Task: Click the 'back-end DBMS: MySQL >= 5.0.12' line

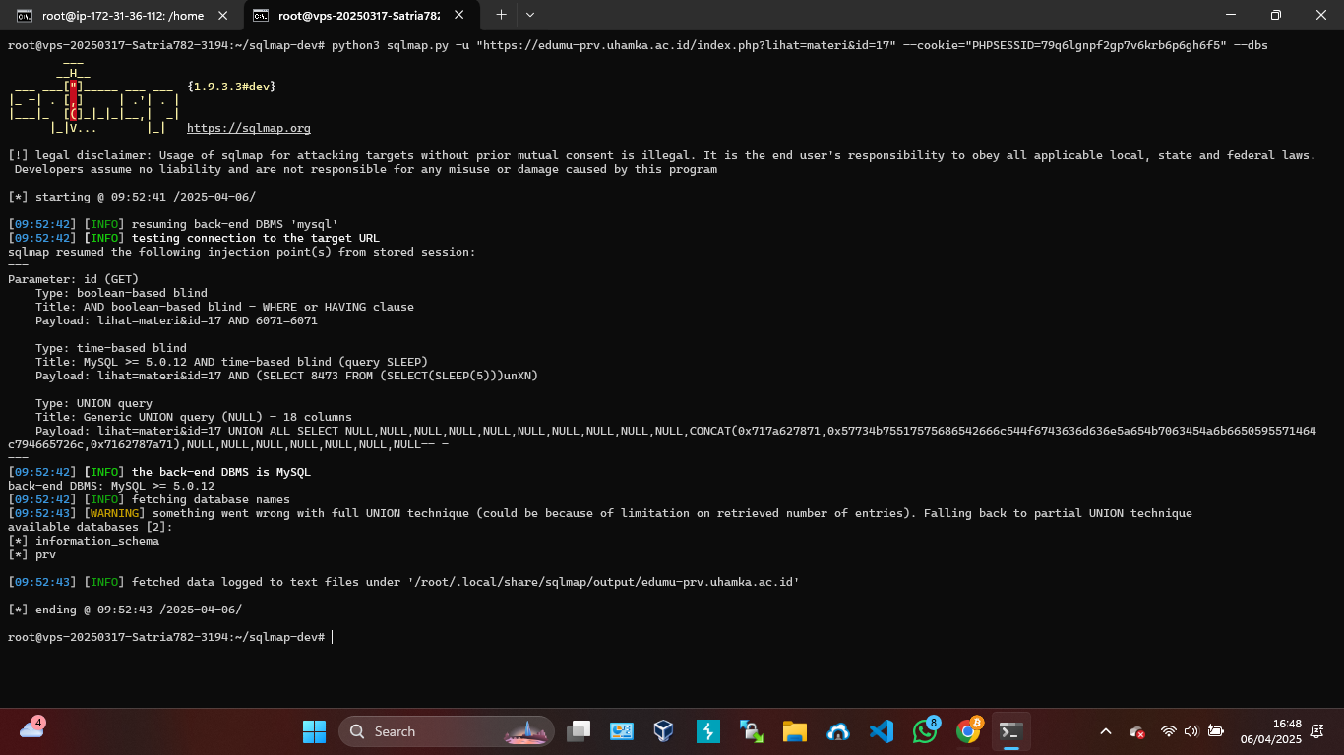Action: coord(111,486)
